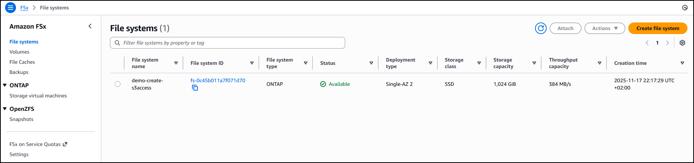
Task: Copy the file system ID
Action: (x=195, y=88)
